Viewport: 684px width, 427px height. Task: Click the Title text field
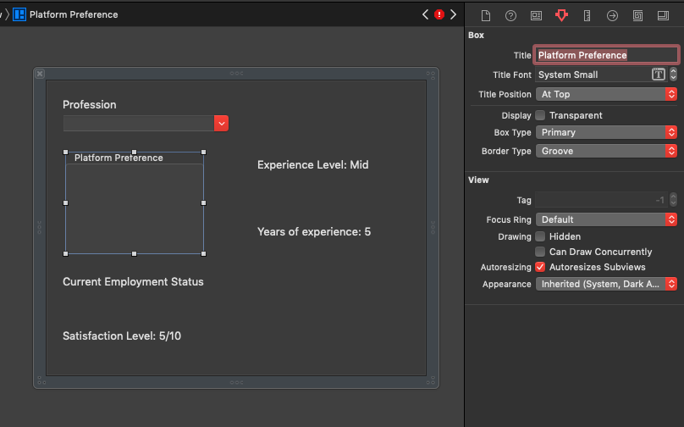pyautogui.click(x=606, y=55)
